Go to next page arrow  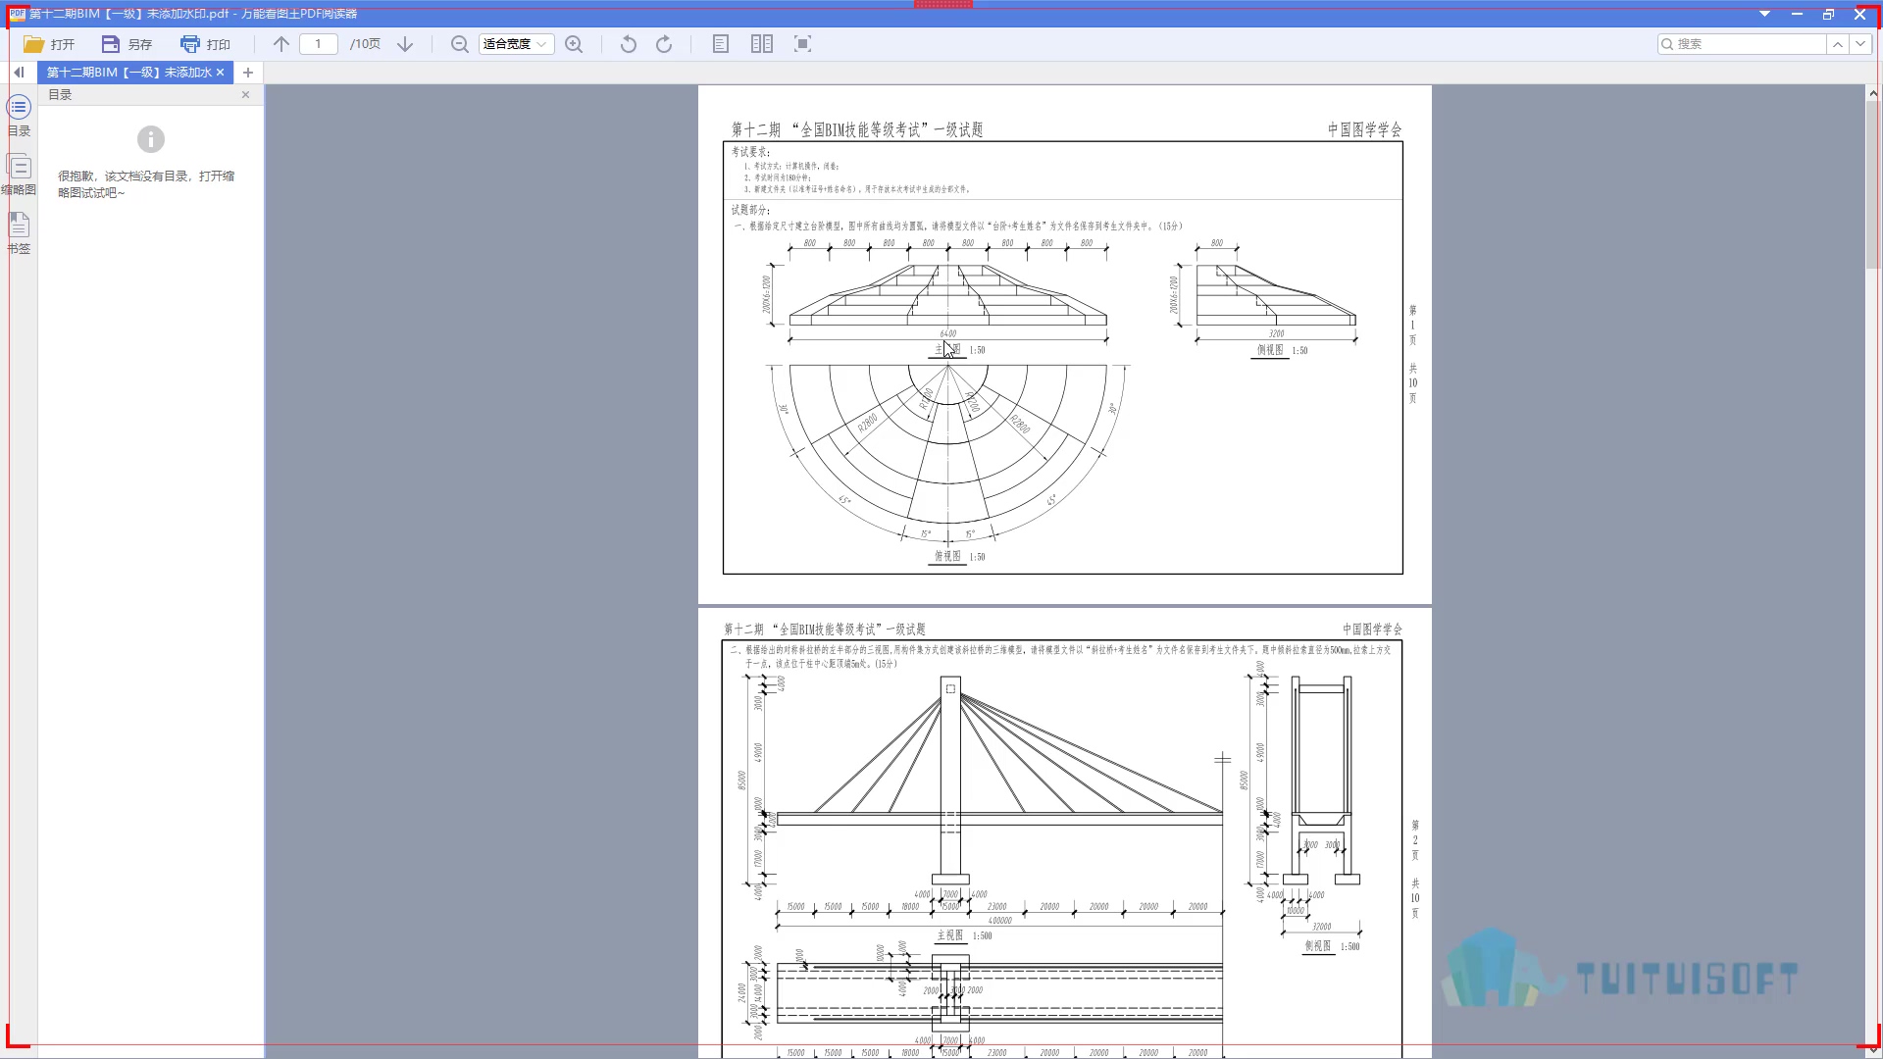(x=405, y=44)
